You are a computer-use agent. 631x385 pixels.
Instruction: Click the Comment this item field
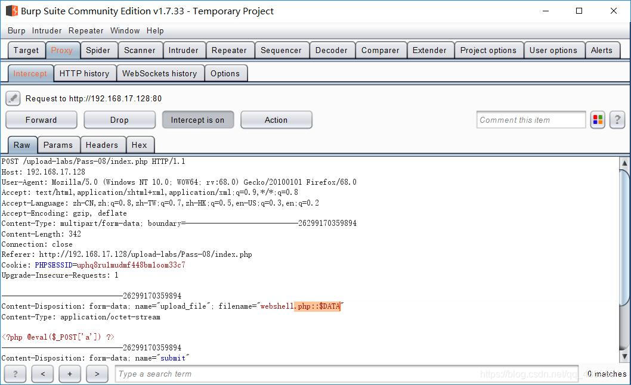tap(531, 120)
